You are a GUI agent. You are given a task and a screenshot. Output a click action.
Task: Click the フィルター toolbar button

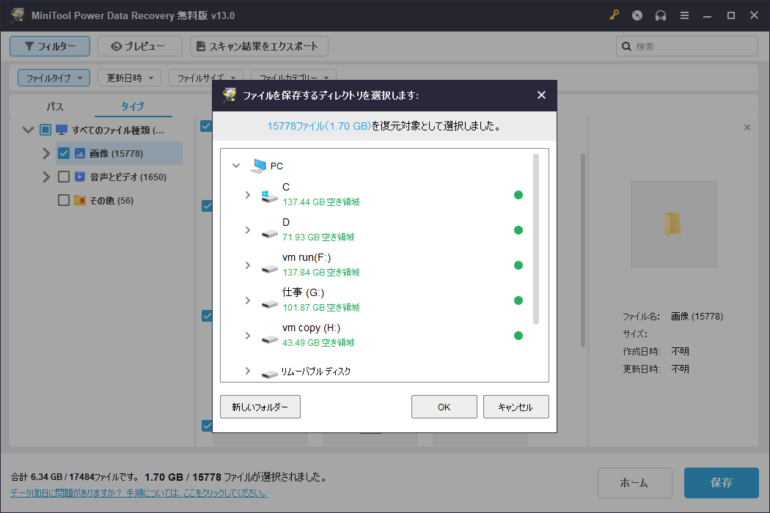(50, 46)
